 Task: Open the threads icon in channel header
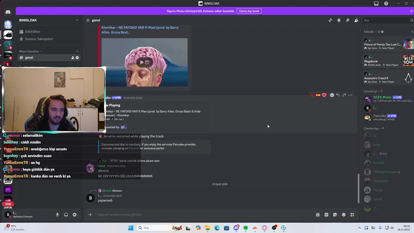(330, 20)
